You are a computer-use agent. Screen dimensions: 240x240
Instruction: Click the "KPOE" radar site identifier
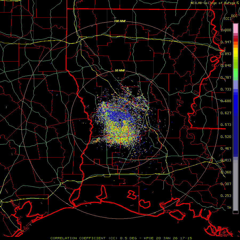pyautogui.click(x=149, y=238)
